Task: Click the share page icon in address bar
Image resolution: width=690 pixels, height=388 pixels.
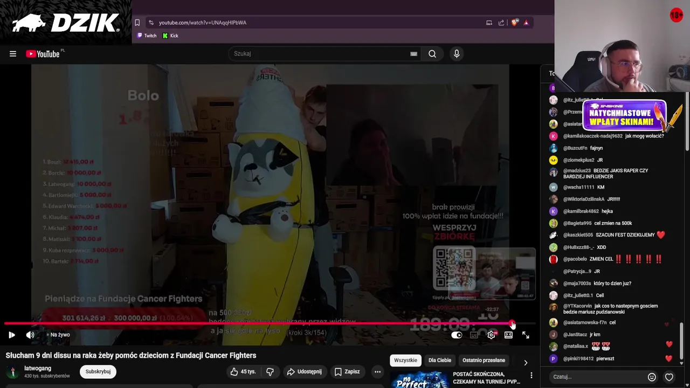Action: (x=501, y=23)
